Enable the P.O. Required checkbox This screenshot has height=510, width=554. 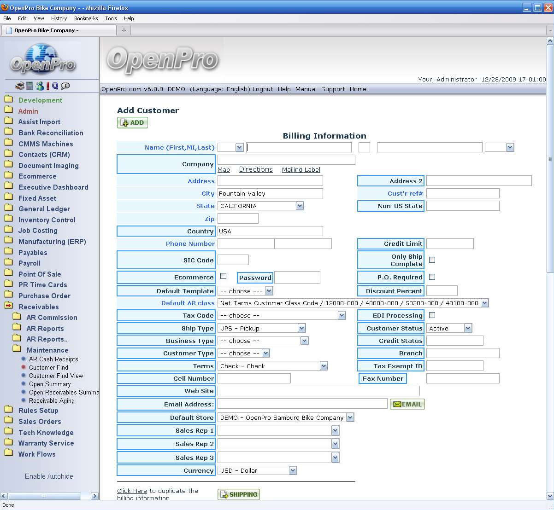click(432, 277)
